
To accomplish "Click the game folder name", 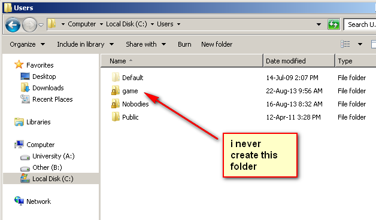I will [x=130, y=91].
